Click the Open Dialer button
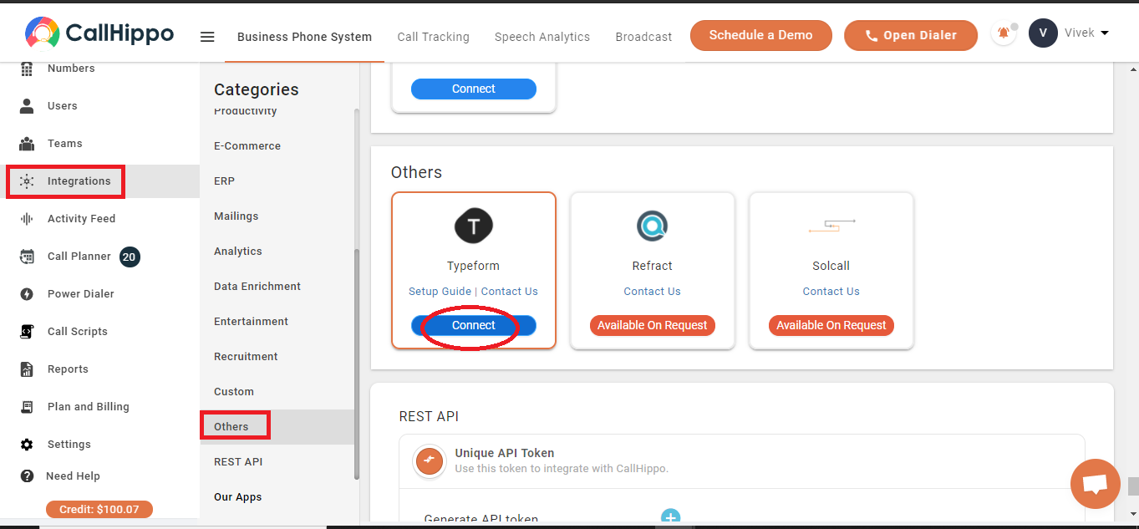Image resolution: width=1139 pixels, height=529 pixels. pos(911,35)
